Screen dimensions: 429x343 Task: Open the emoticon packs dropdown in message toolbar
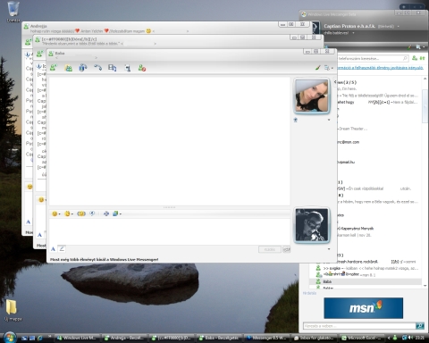coord(117,213)
